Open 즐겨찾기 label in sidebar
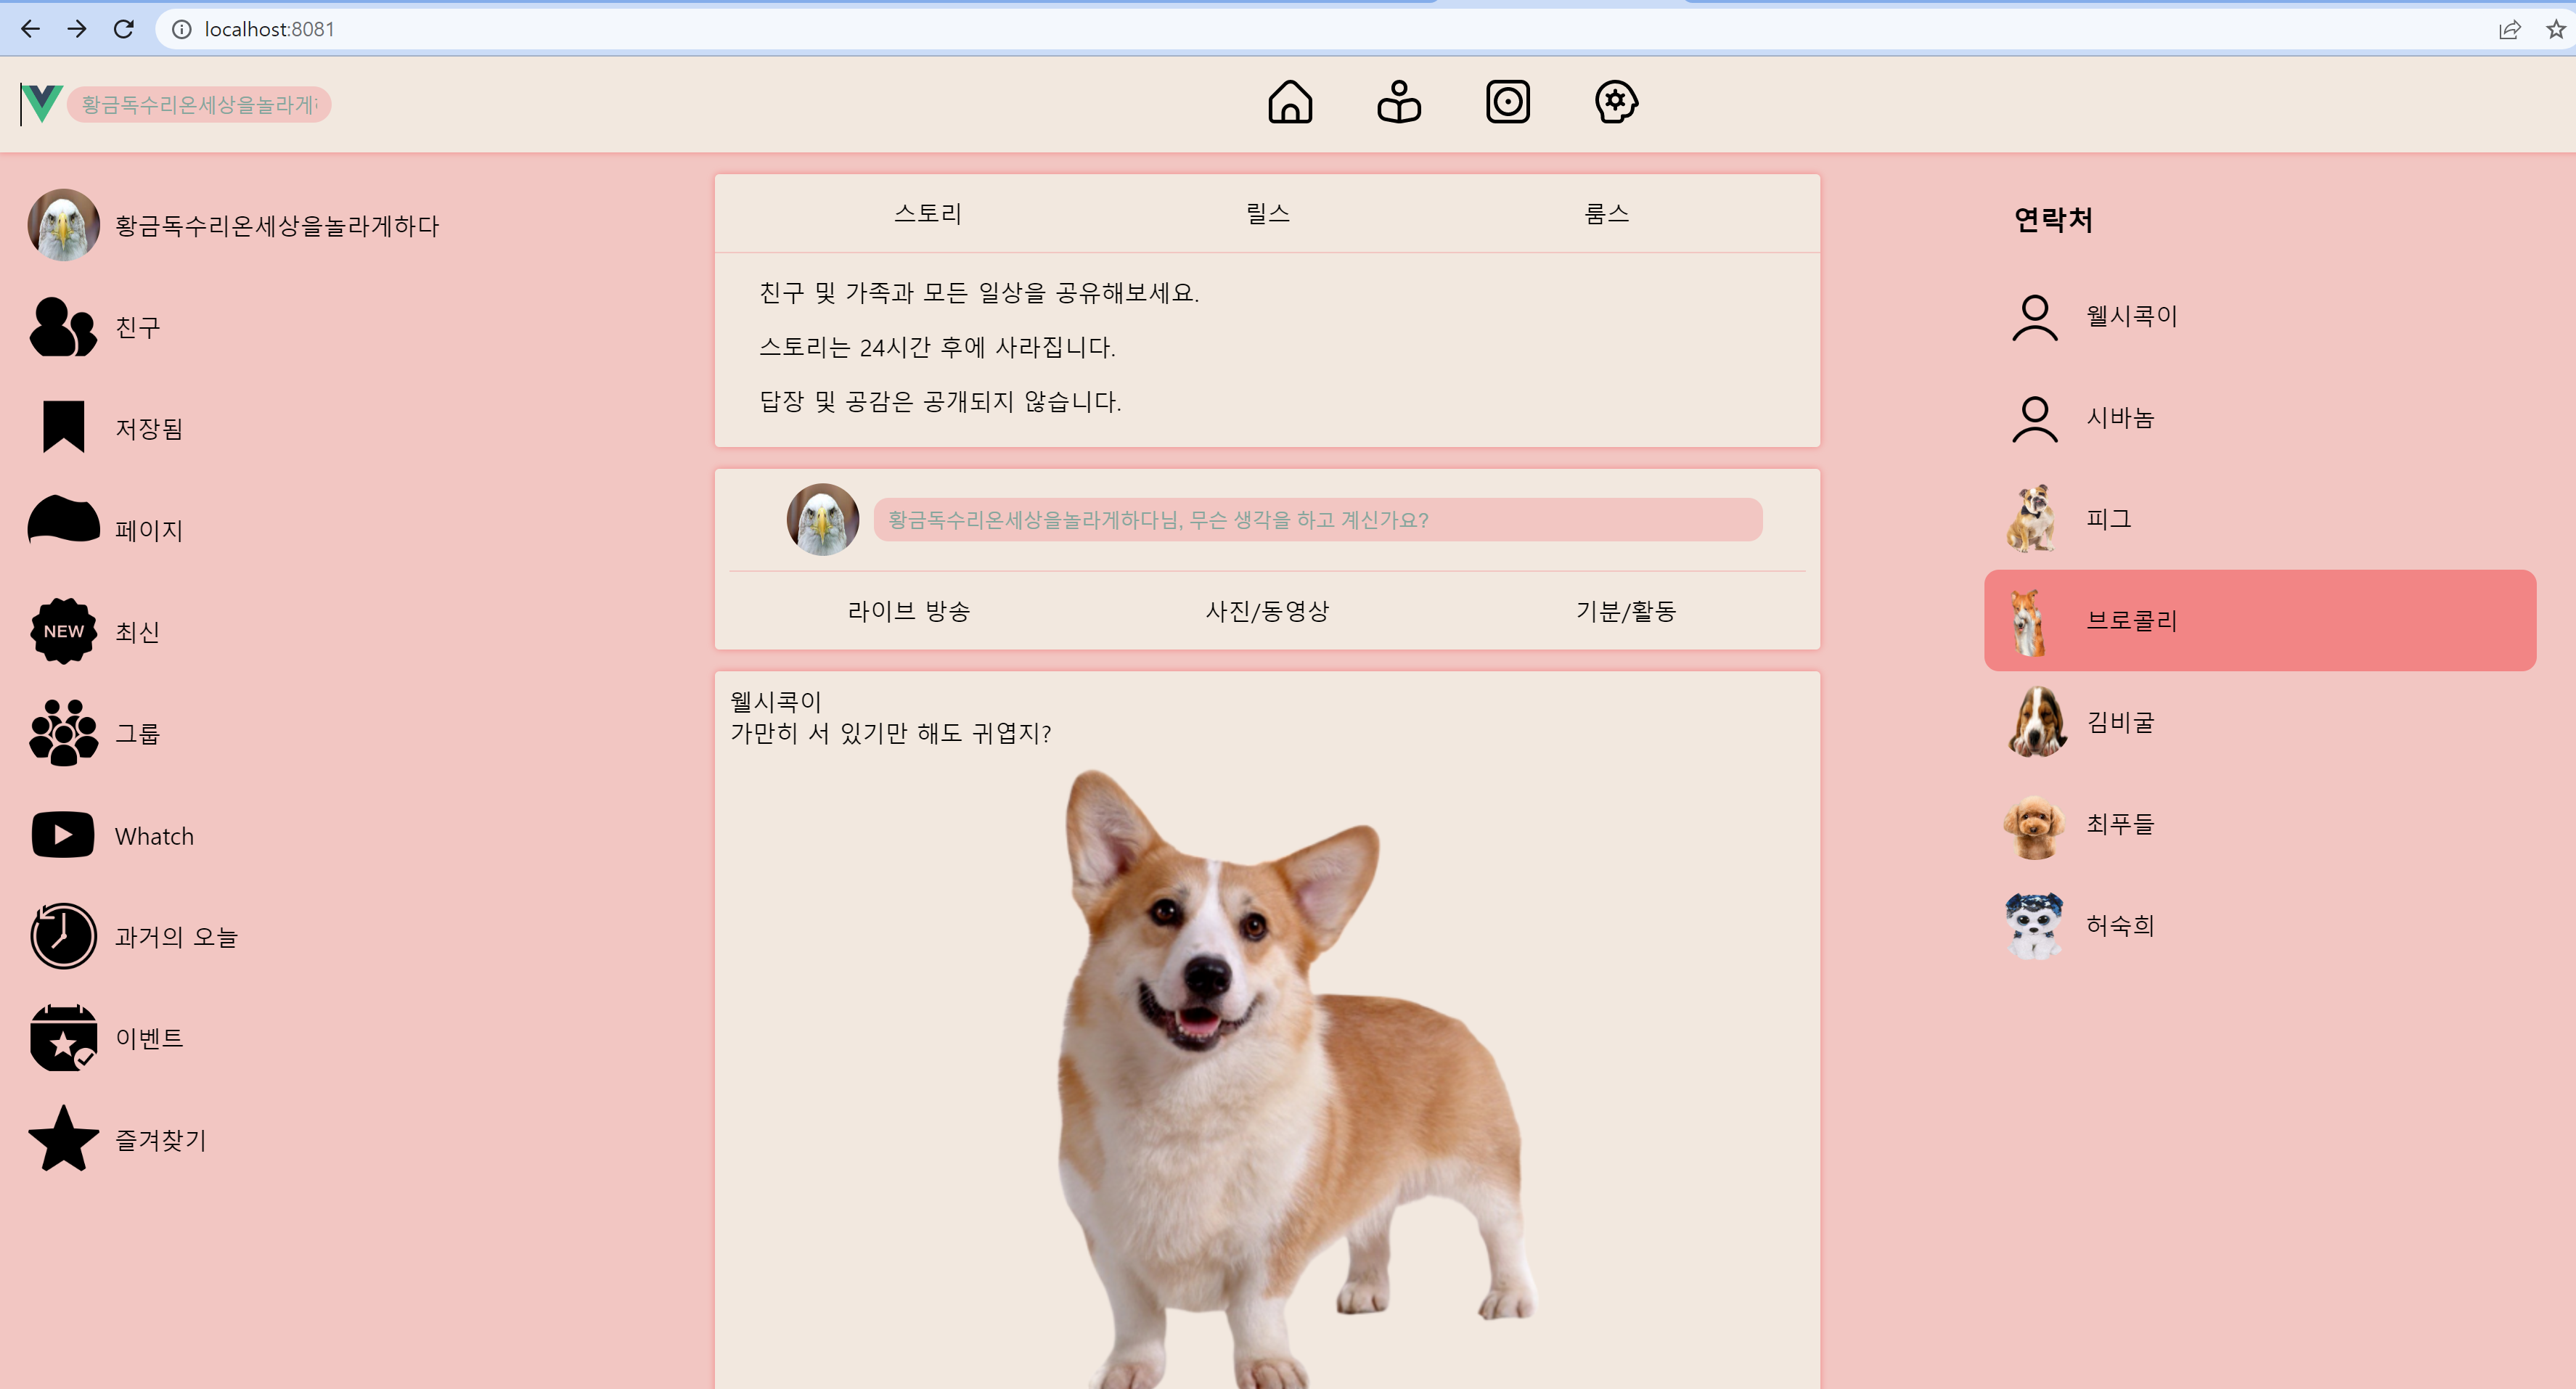This screenshot has height=1389, width=2576. click(x=160, y=1140)
